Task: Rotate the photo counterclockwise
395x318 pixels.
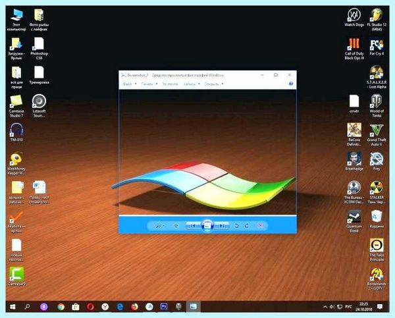Action: click(236, 226)
